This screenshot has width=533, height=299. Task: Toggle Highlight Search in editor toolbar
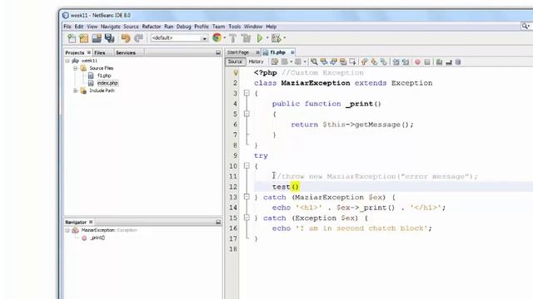tap(343, 61)
